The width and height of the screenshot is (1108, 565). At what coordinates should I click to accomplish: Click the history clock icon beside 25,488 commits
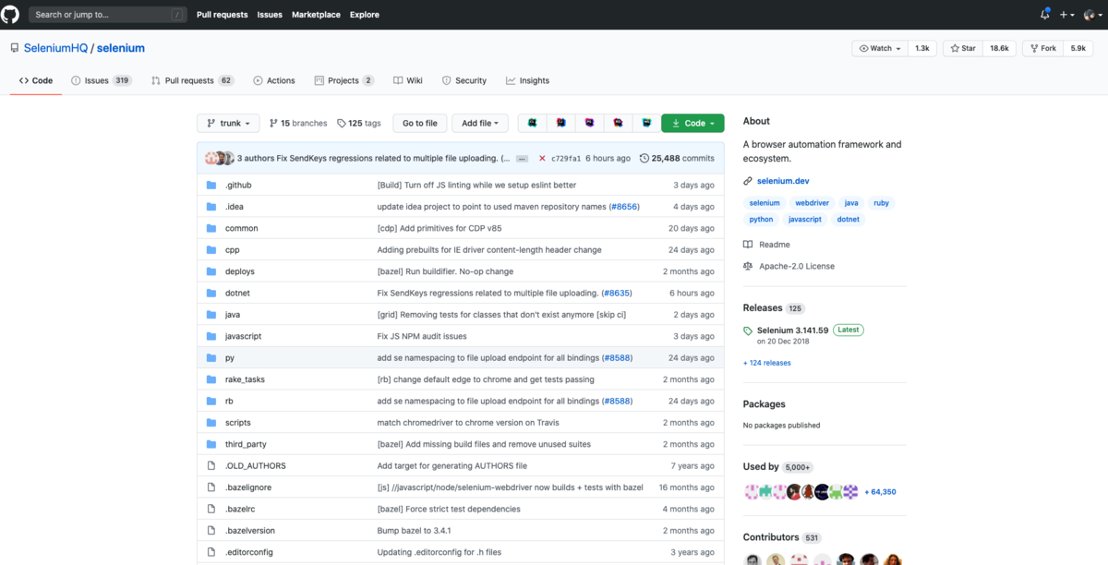pos(644,159)
